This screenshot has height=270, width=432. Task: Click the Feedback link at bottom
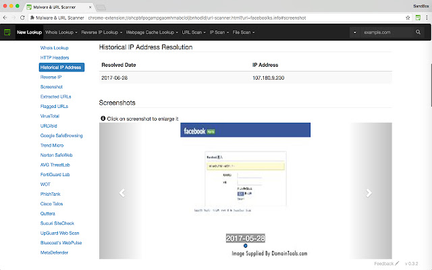tap(386, 264)
